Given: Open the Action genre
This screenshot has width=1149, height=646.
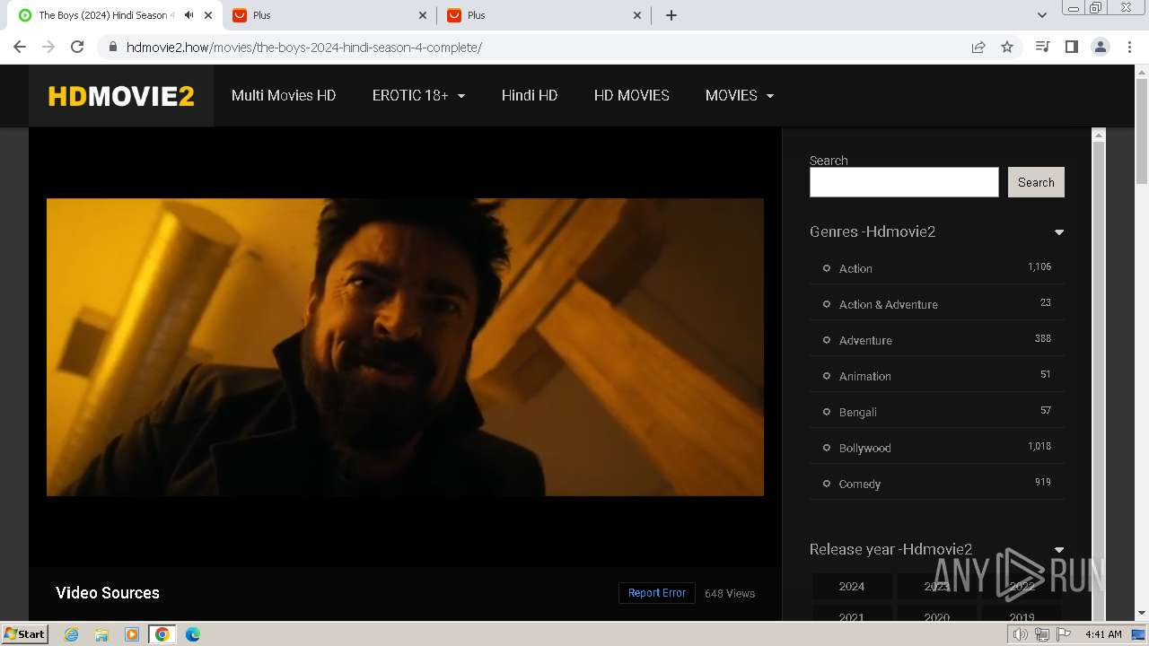Looking at the screenshot, I should coord(855,268).
